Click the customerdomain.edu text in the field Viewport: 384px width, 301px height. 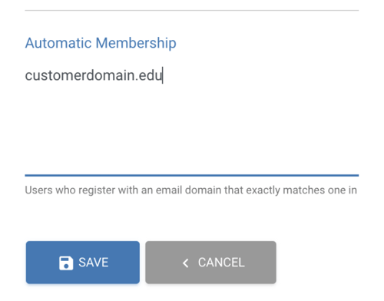tap(94, 75)
